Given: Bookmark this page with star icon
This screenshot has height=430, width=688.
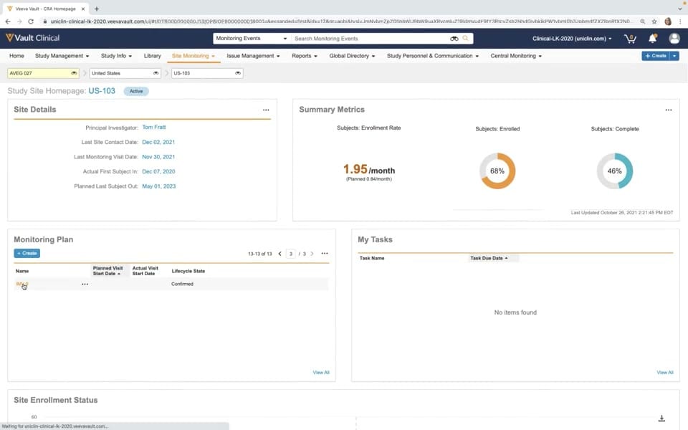Looking at the screenshot, I should (x=654, y=21).
